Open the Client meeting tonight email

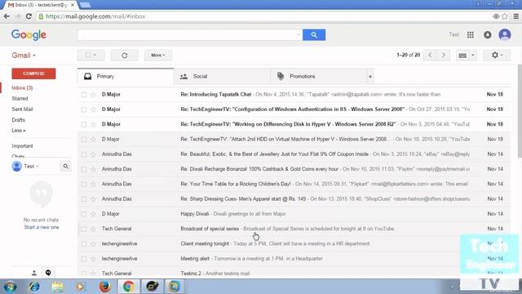point(294,244)
